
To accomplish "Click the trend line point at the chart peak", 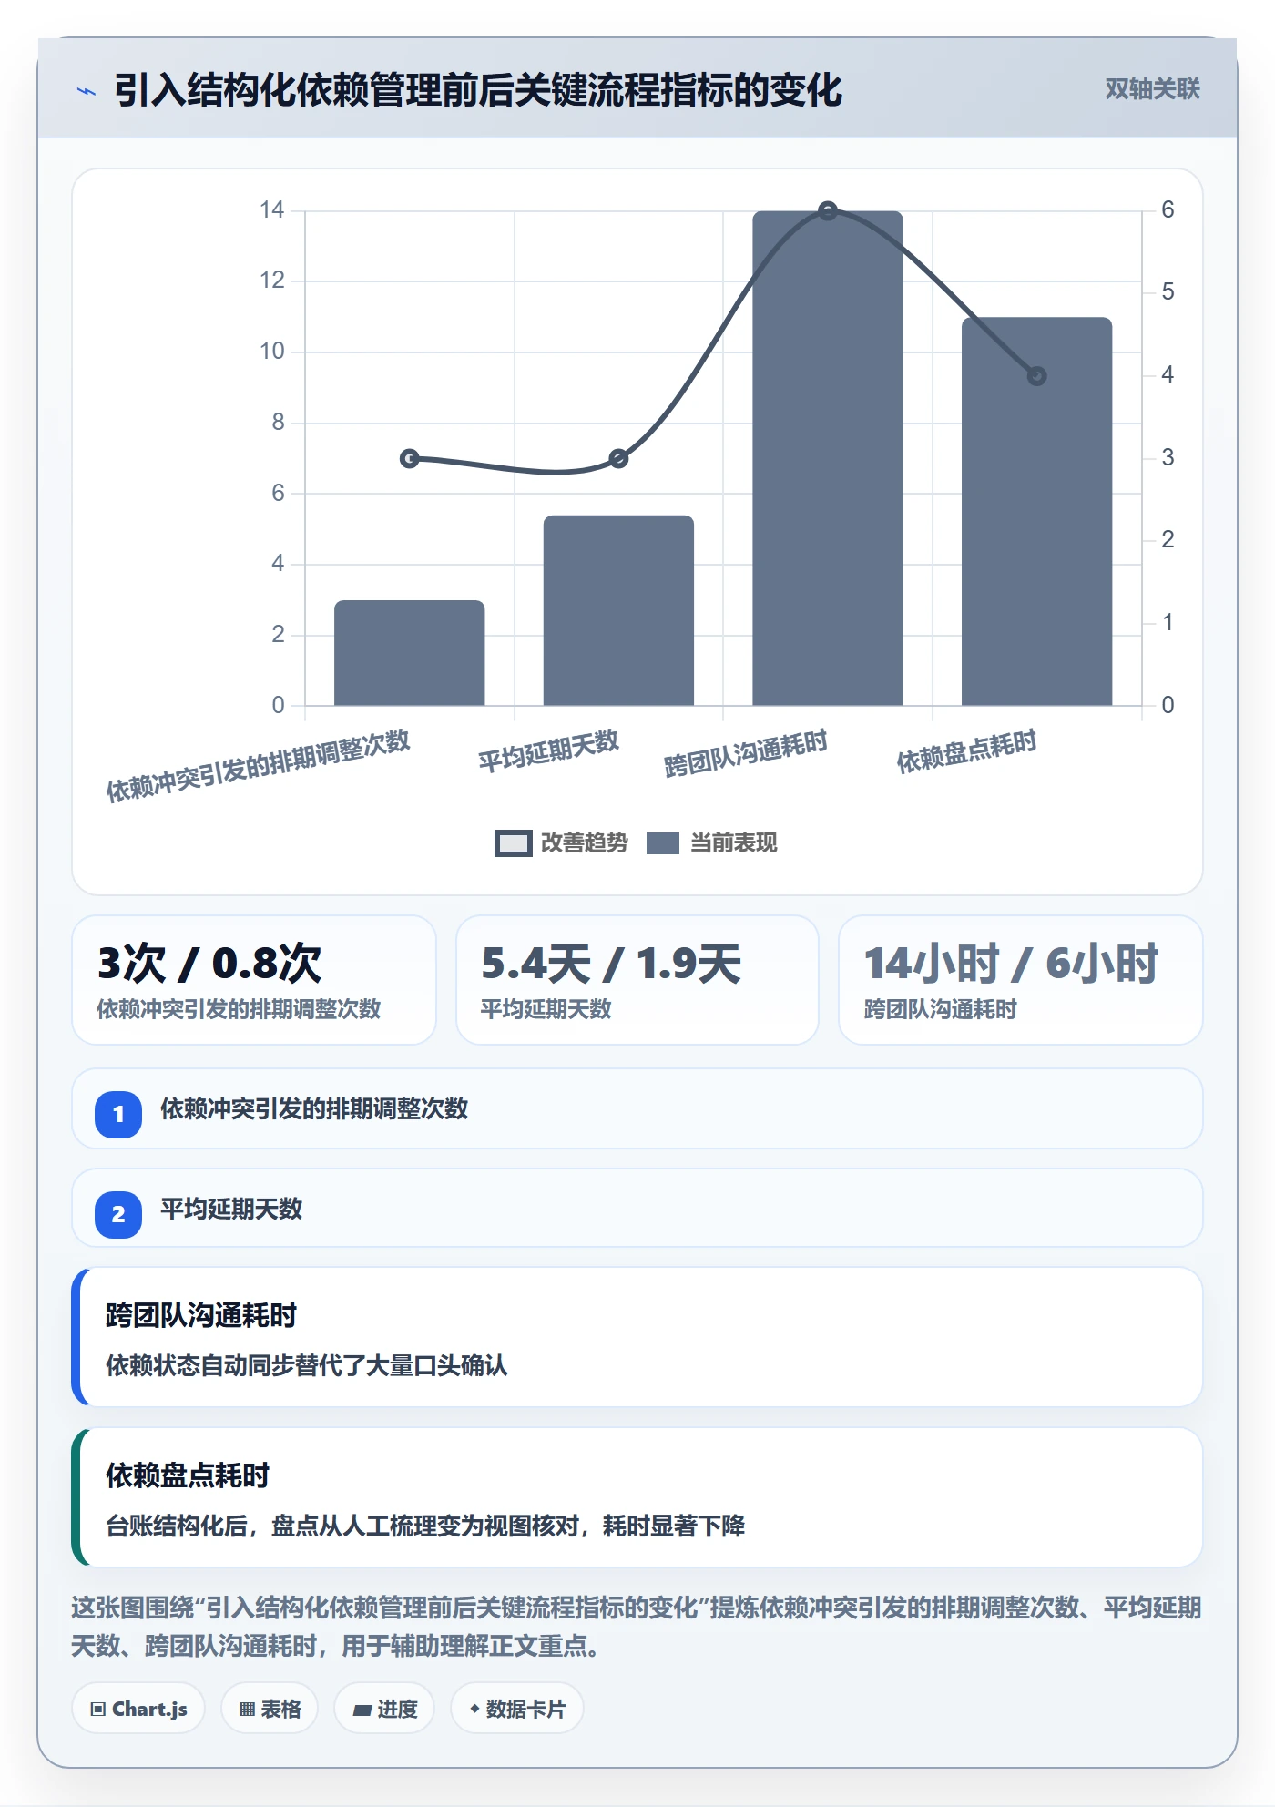I will 828,211.
